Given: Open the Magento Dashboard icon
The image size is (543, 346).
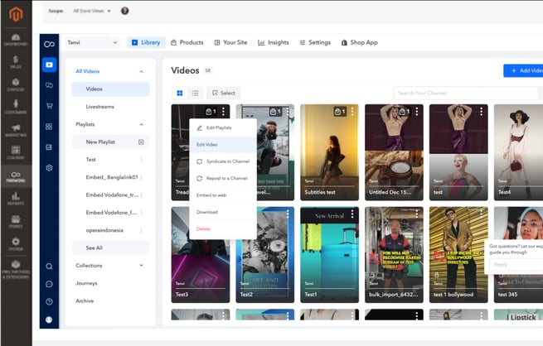Looking at the screenshot, I should pos(16,39).
